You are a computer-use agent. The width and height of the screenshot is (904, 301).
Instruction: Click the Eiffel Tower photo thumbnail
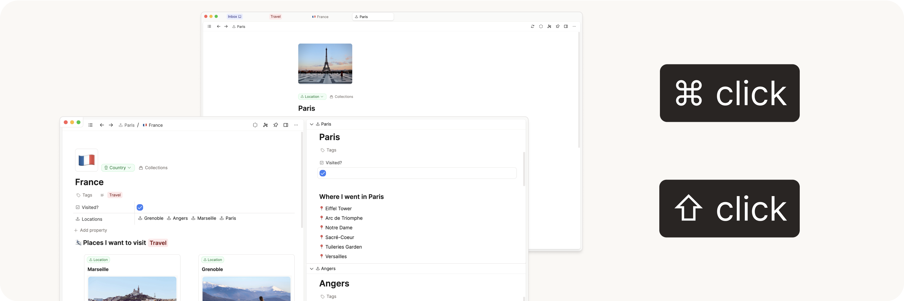325,64
